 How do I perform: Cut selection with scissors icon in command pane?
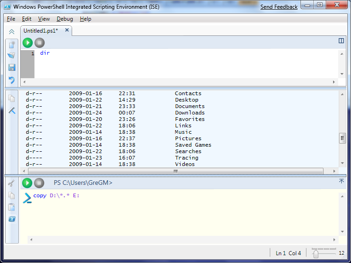(11, 183)
